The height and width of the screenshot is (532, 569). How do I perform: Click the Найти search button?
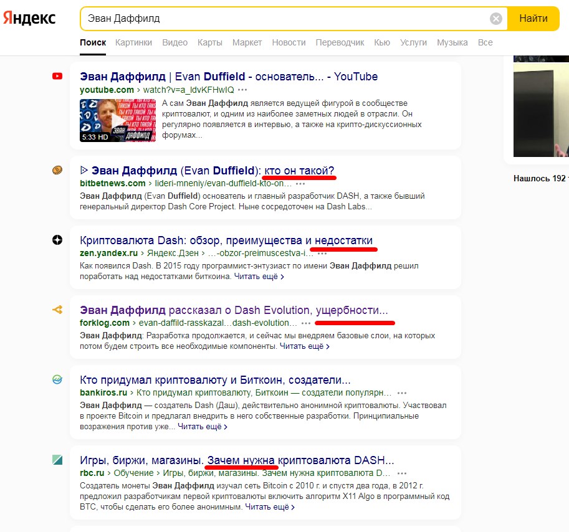click(x=533, y=19)
